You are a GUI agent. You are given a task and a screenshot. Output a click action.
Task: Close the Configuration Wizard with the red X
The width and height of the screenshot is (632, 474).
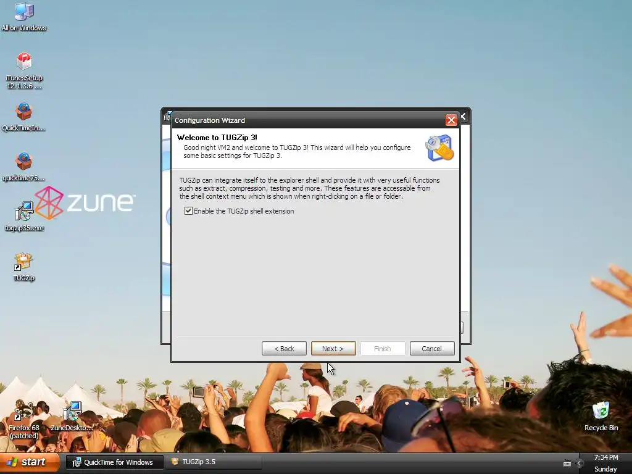pos(451,120)
